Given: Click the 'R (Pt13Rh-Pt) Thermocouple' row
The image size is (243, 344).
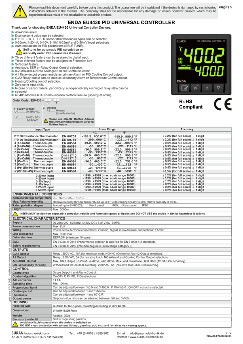Looking at the screenshot, I should click(x=122, y=171).
